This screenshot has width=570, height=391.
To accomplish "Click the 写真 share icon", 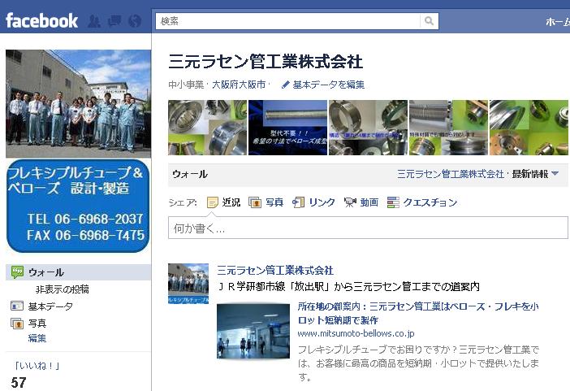I will [255, 202].
